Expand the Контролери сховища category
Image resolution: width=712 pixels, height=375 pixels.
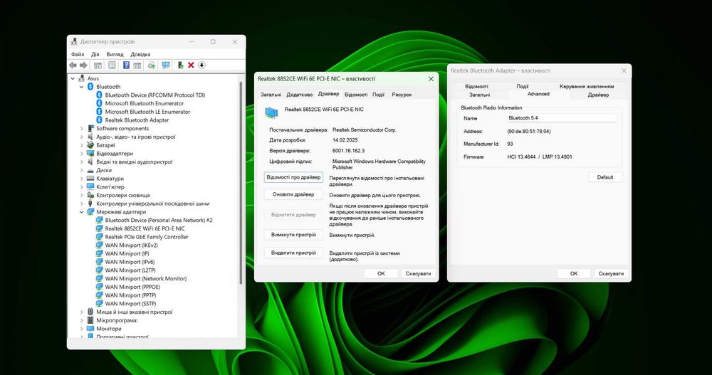[81, 195]
